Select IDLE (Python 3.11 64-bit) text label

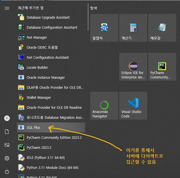46,158
